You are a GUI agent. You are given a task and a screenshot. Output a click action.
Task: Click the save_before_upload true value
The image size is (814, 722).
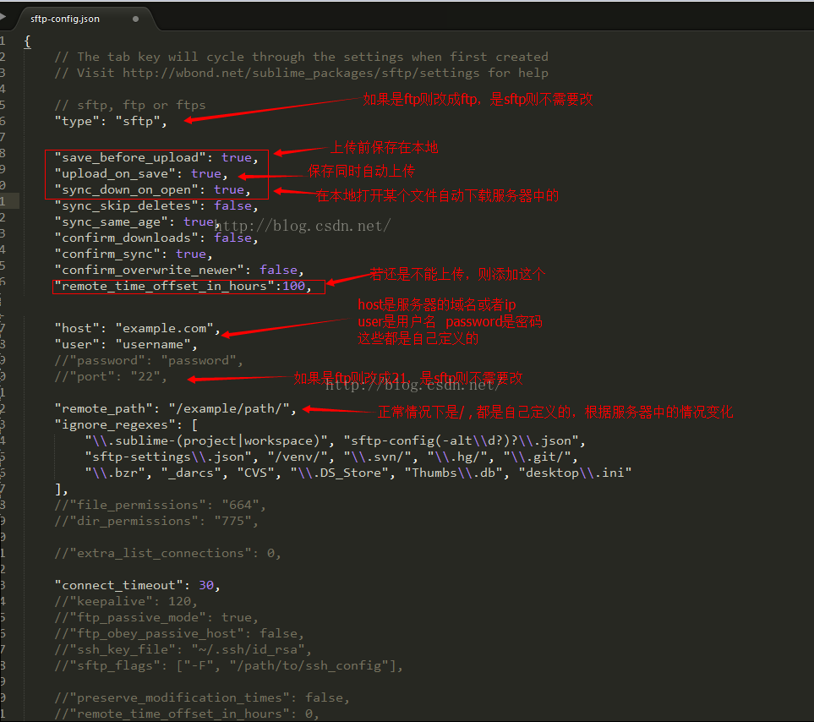tap(236, 157)
